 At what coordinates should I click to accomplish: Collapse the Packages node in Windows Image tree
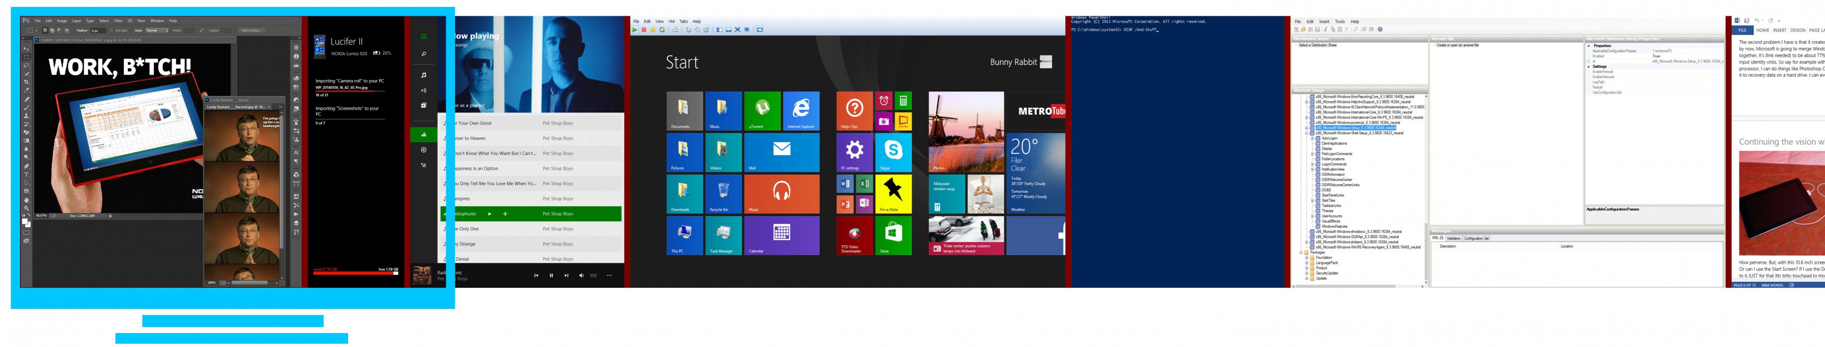[1301, 253]
